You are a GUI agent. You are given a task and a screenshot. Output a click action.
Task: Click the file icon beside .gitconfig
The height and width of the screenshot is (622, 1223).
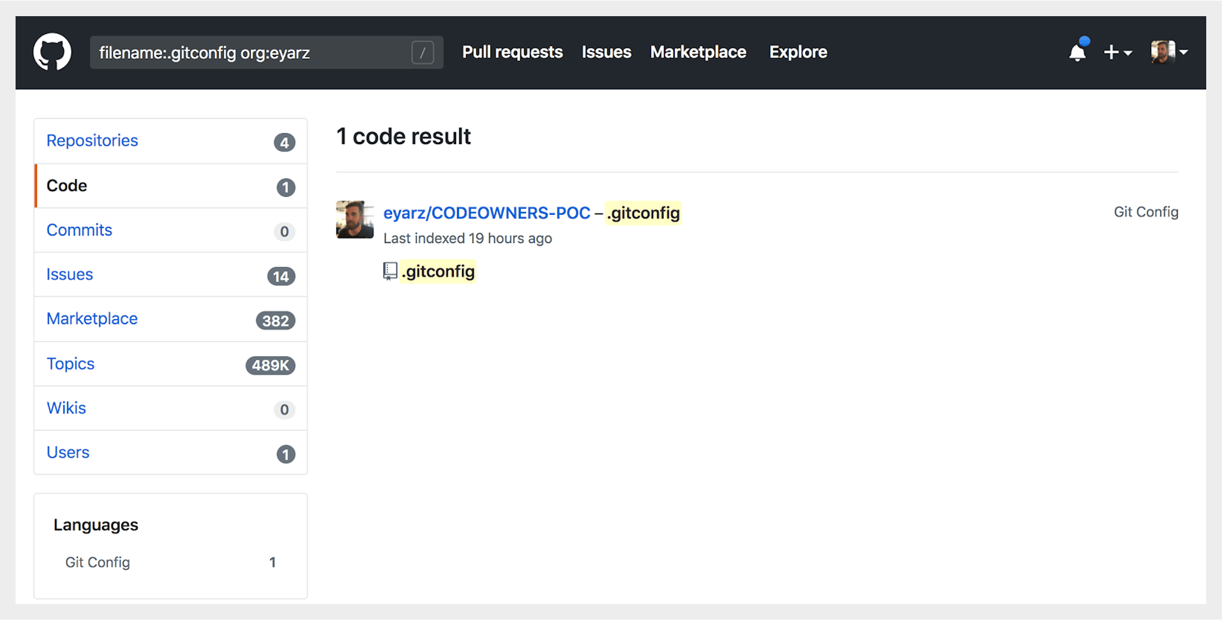coord(390,271)
